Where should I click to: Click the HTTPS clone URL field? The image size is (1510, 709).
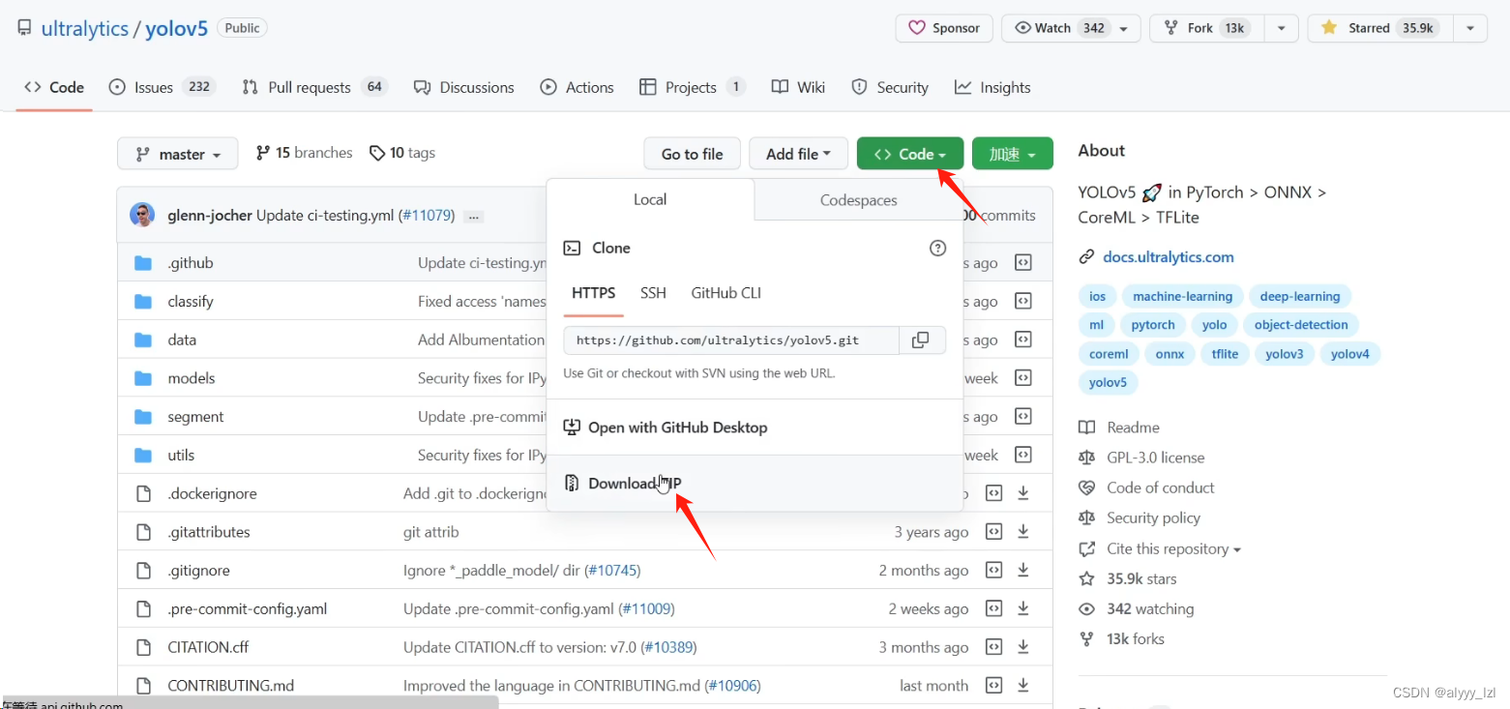tap(732, 340)
